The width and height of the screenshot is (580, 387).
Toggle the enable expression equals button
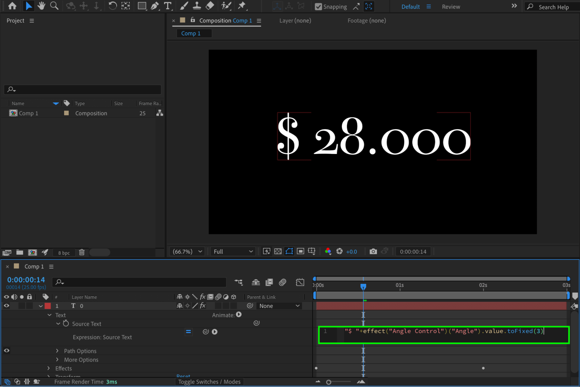pyautogui.click(x=188, y=332)
